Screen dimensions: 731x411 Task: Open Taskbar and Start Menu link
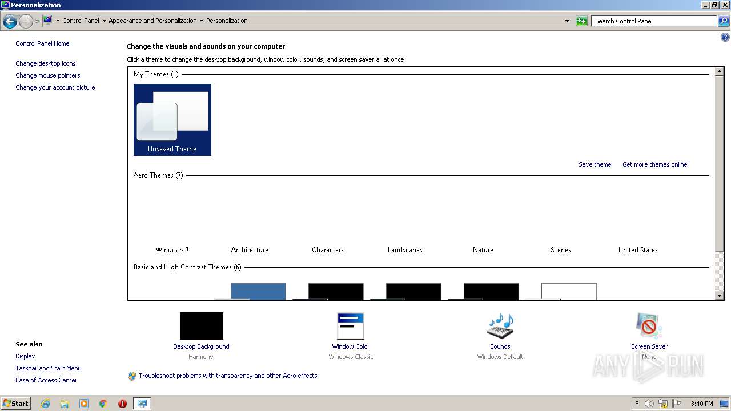point(49,368)
